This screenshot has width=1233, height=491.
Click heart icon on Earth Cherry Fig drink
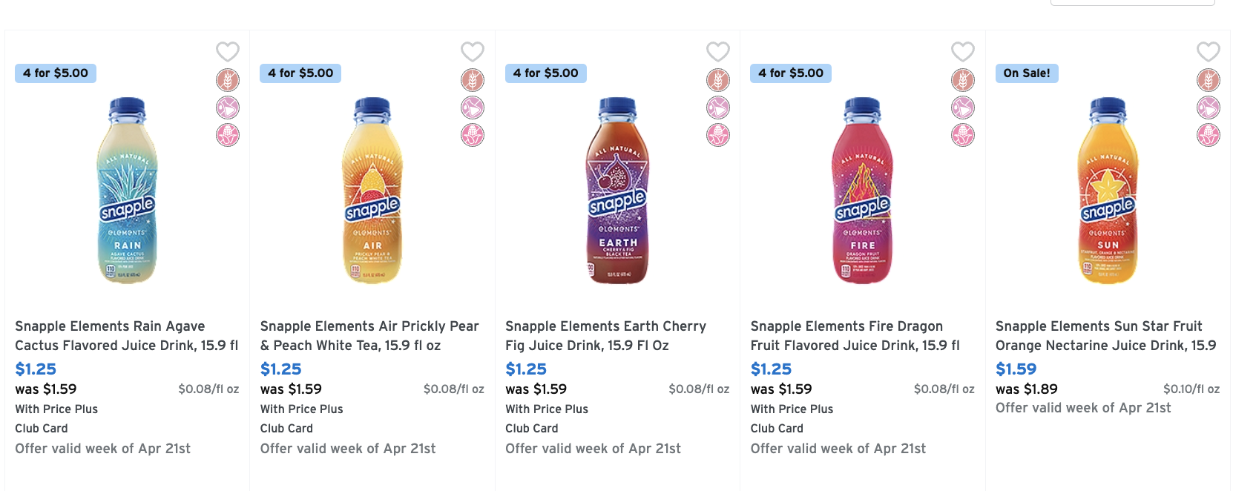point(718,52)
